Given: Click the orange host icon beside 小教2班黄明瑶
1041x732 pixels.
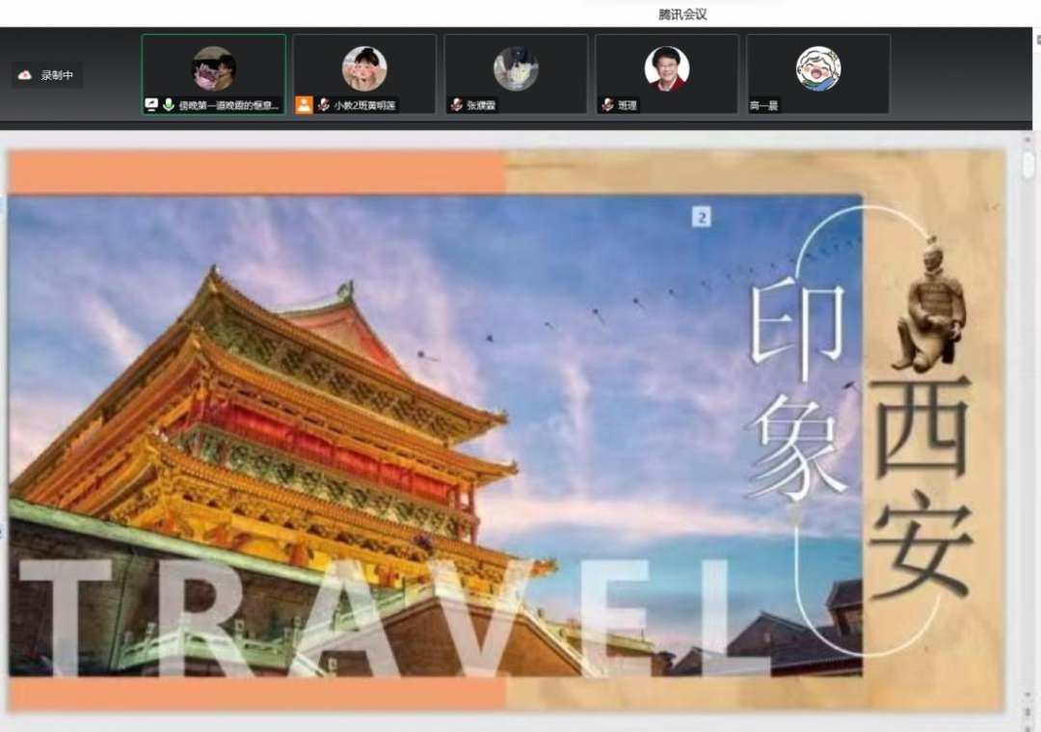Looking at the screenshot, I should pos(304,105).
